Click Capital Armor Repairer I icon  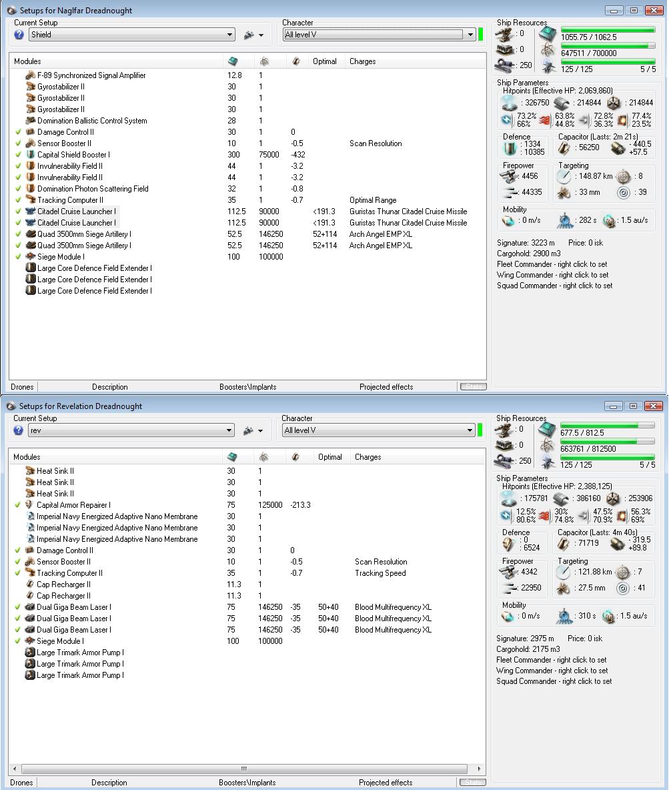coord(30,504)
